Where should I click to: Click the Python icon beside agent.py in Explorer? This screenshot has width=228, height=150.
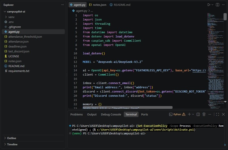point(6,32)
